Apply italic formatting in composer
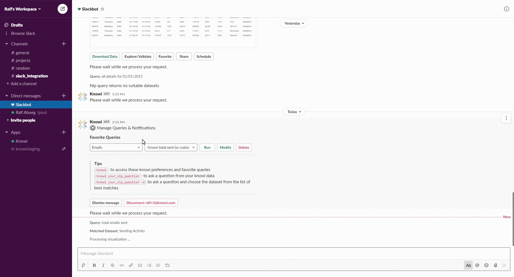 point(103,265)
